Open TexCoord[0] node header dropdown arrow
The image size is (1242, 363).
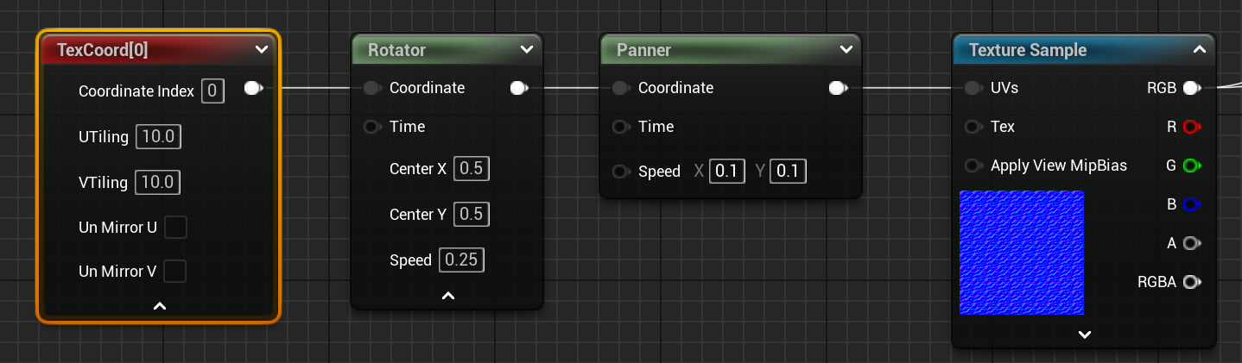[x=262, y=50]
